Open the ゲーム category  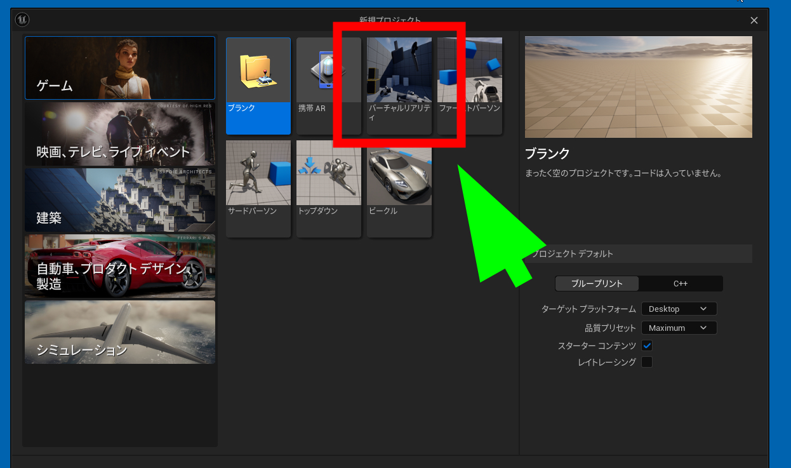[120, 68]
